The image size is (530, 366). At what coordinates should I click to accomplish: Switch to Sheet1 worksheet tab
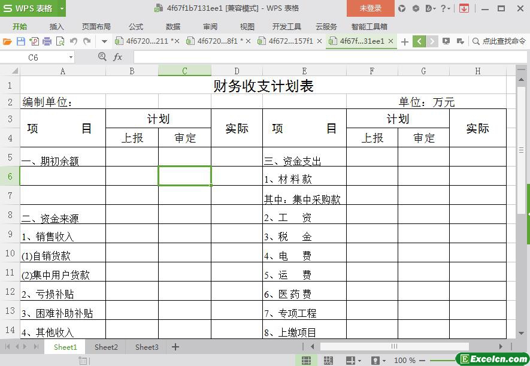65,347
